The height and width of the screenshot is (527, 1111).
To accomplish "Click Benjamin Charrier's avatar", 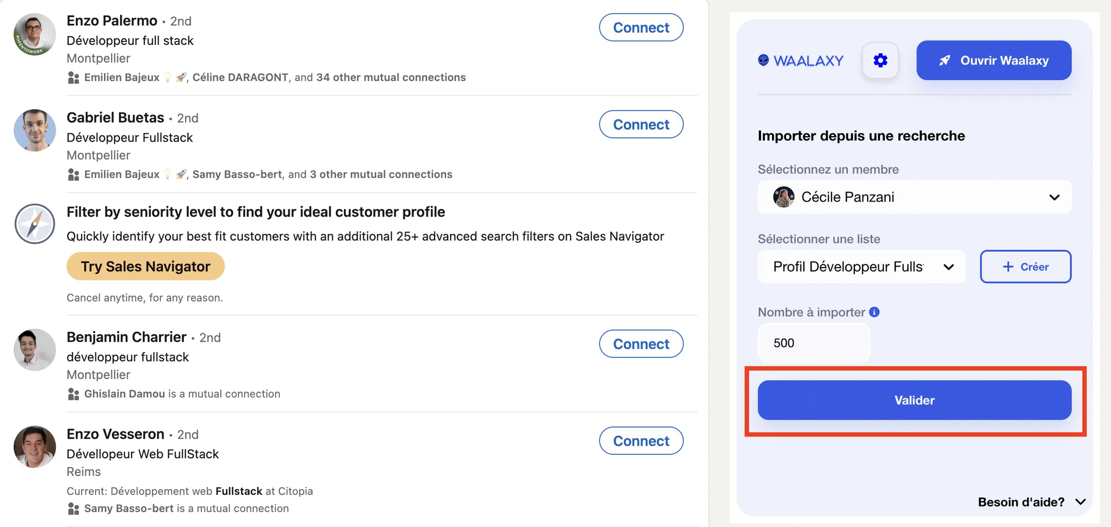I will coord(34,350).
